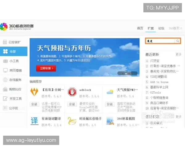
Task: Open 夜间模式 in the lower list
Action: [x=156, y=123]
